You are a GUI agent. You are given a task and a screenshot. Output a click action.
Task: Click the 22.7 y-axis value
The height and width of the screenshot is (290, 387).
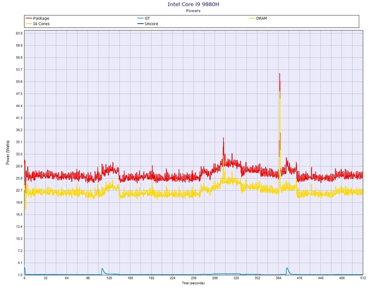(19, 190)
